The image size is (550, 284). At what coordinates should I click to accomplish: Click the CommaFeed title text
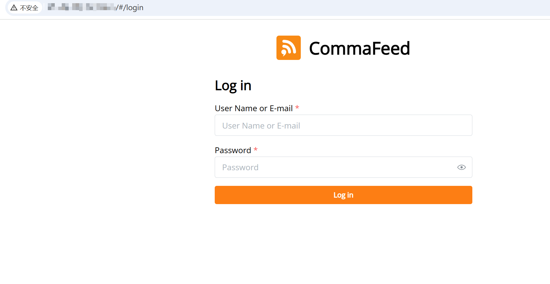(359, 48)
